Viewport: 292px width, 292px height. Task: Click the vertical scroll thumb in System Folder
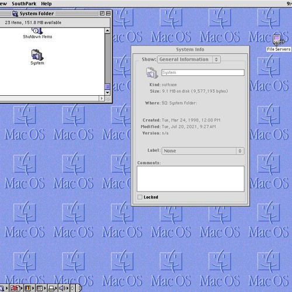click(107, 86)
